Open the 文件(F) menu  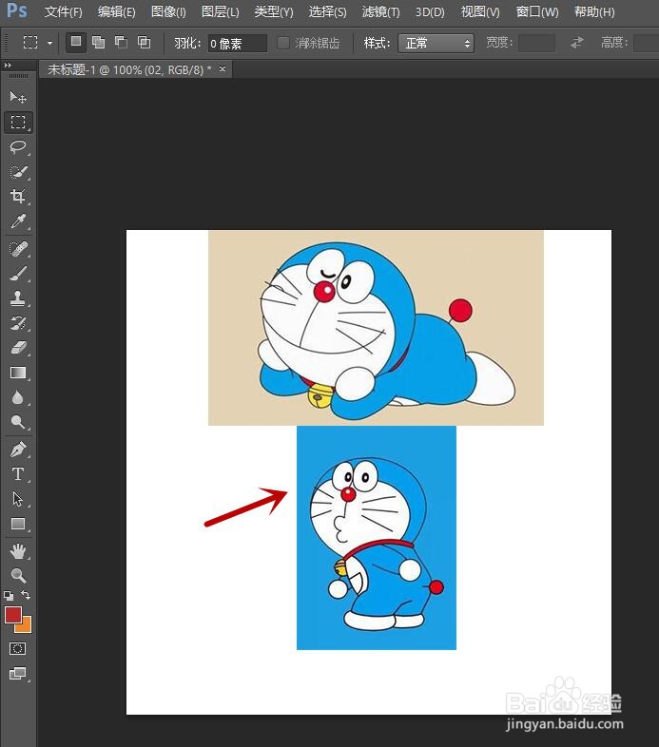coord(63,11)
